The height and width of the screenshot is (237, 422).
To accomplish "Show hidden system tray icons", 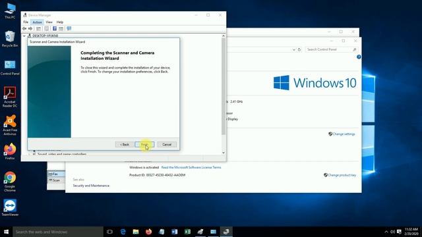I will [386, 232].
